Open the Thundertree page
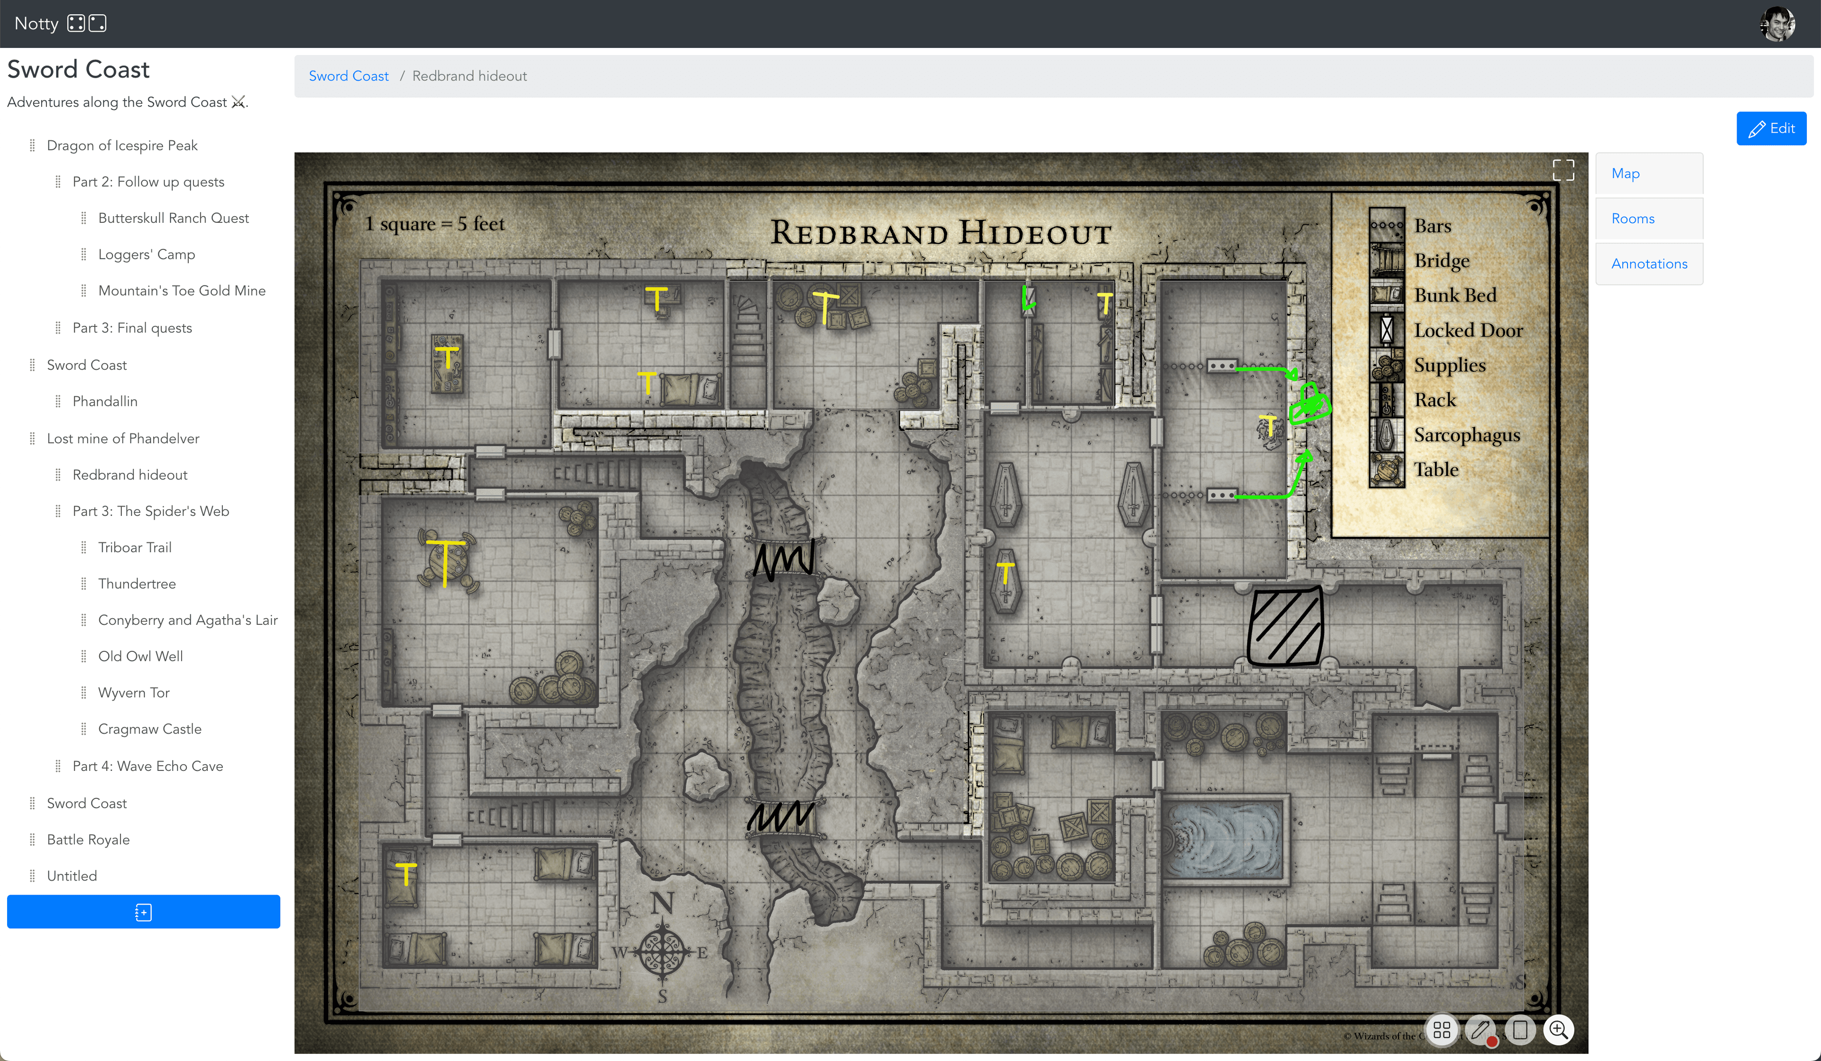Image resolution: width=1821 pixels, height=1061 pixels. click(138, 584)
